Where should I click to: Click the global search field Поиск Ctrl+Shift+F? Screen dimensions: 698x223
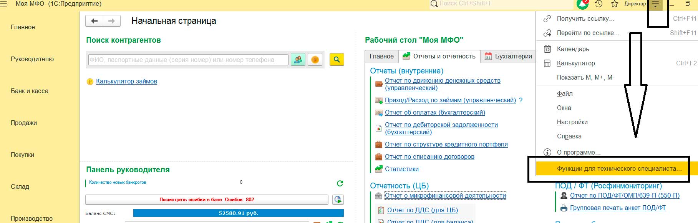tap(501, 4)
